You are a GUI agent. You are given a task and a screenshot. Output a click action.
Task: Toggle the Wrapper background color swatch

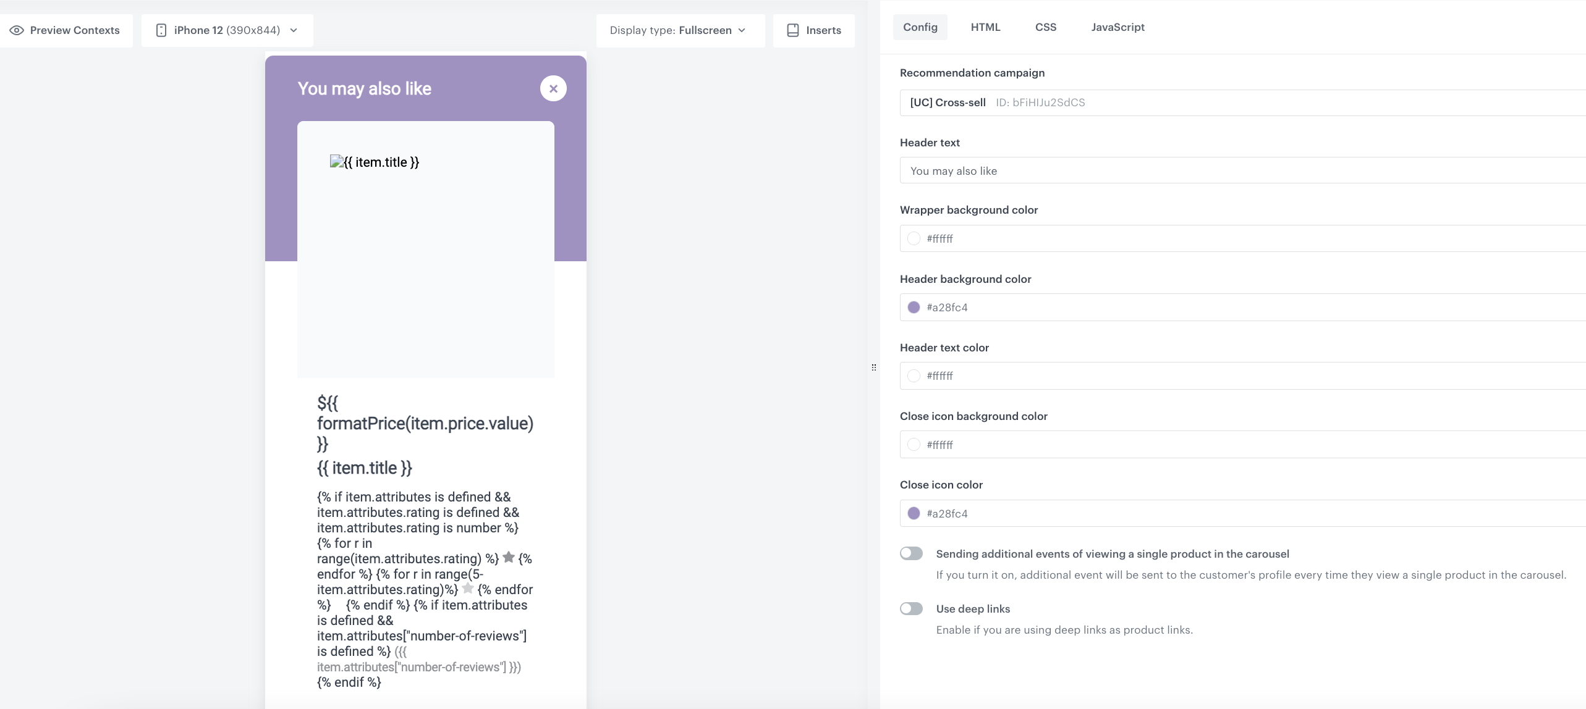coord(914,238)
